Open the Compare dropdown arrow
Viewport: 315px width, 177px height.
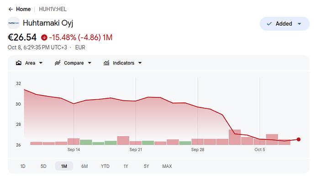[x=89, y=63]
